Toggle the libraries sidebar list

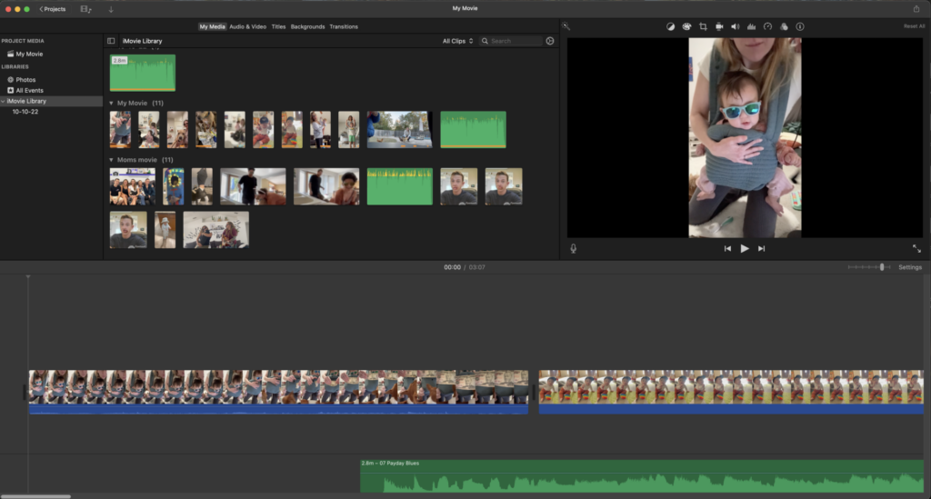pos(111,41)
